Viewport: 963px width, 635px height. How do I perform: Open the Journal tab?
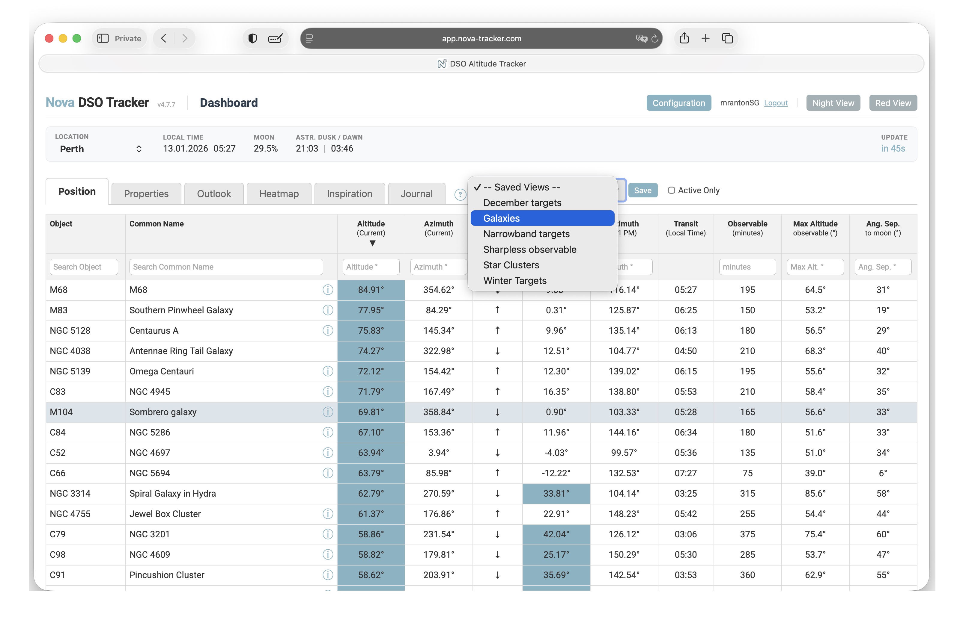pyautogui.click(x=416, y=194)
